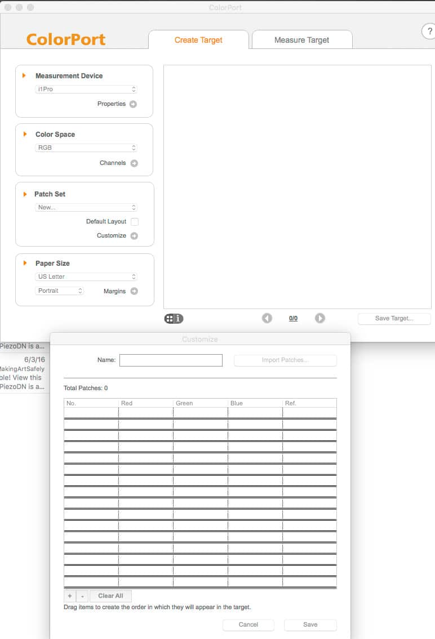Go to previous target page arrow
Image resolution: width=435 pixels, height=639 pixels.
267,318
